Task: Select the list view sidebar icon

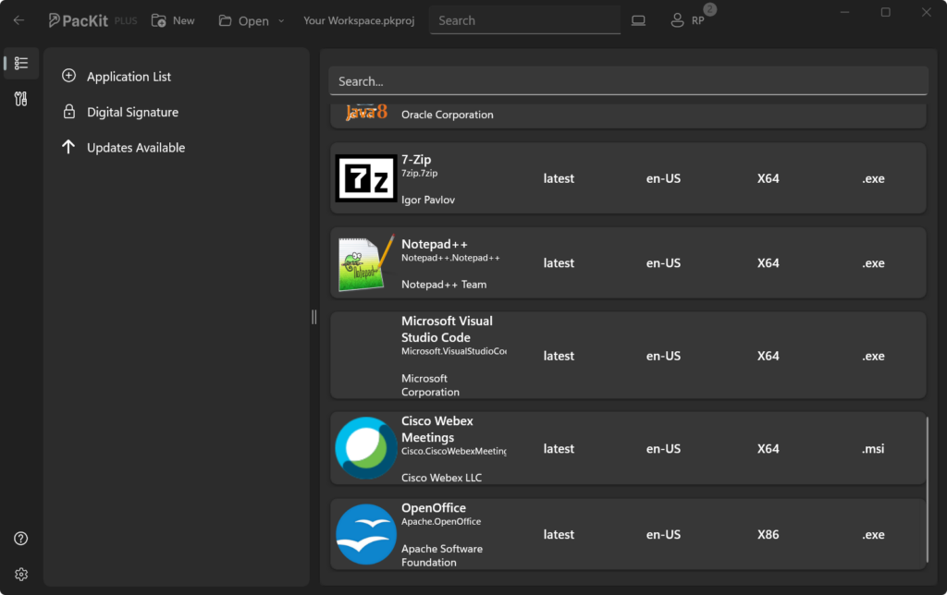Action: 21,63
